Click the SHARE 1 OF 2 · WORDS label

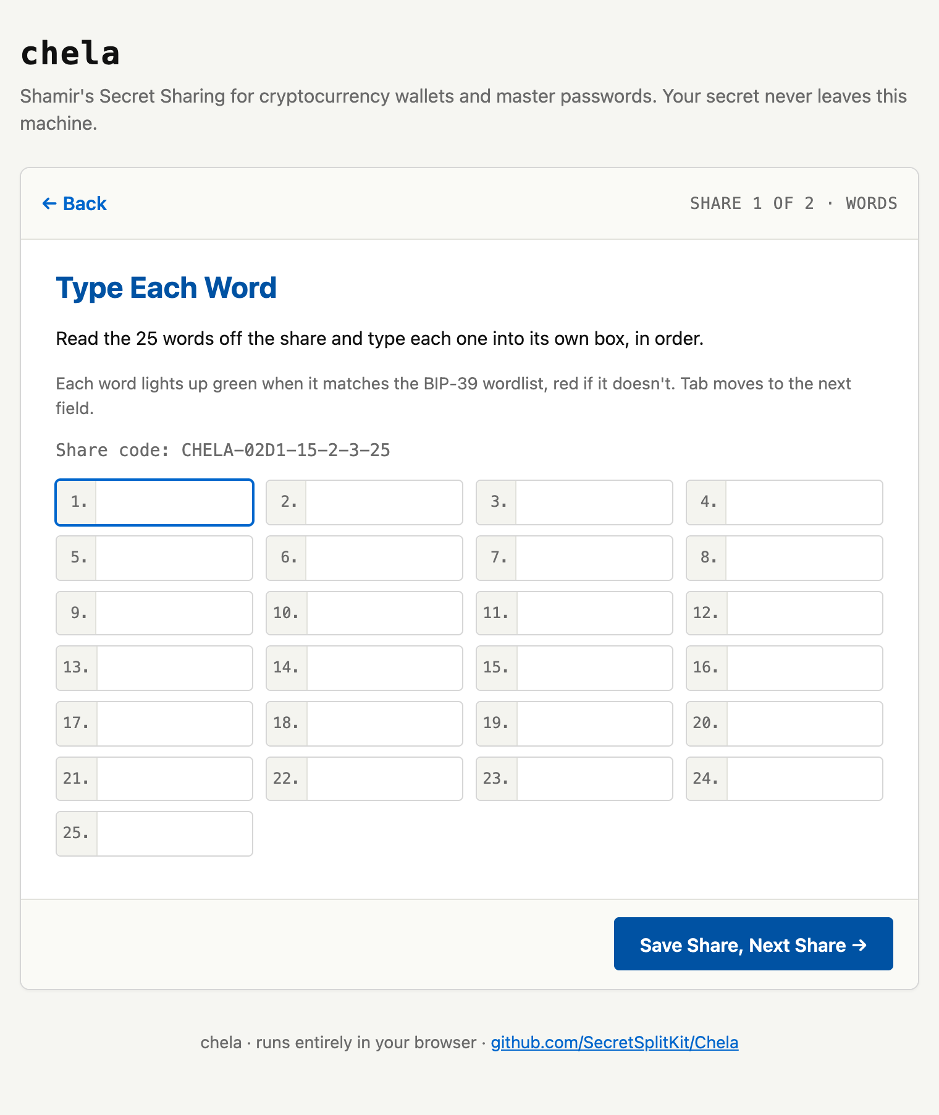pyautogui.click(x=793, y=203)
